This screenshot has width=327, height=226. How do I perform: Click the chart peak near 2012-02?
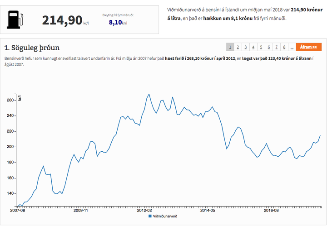pyautogui.click(x=149, y=94)
